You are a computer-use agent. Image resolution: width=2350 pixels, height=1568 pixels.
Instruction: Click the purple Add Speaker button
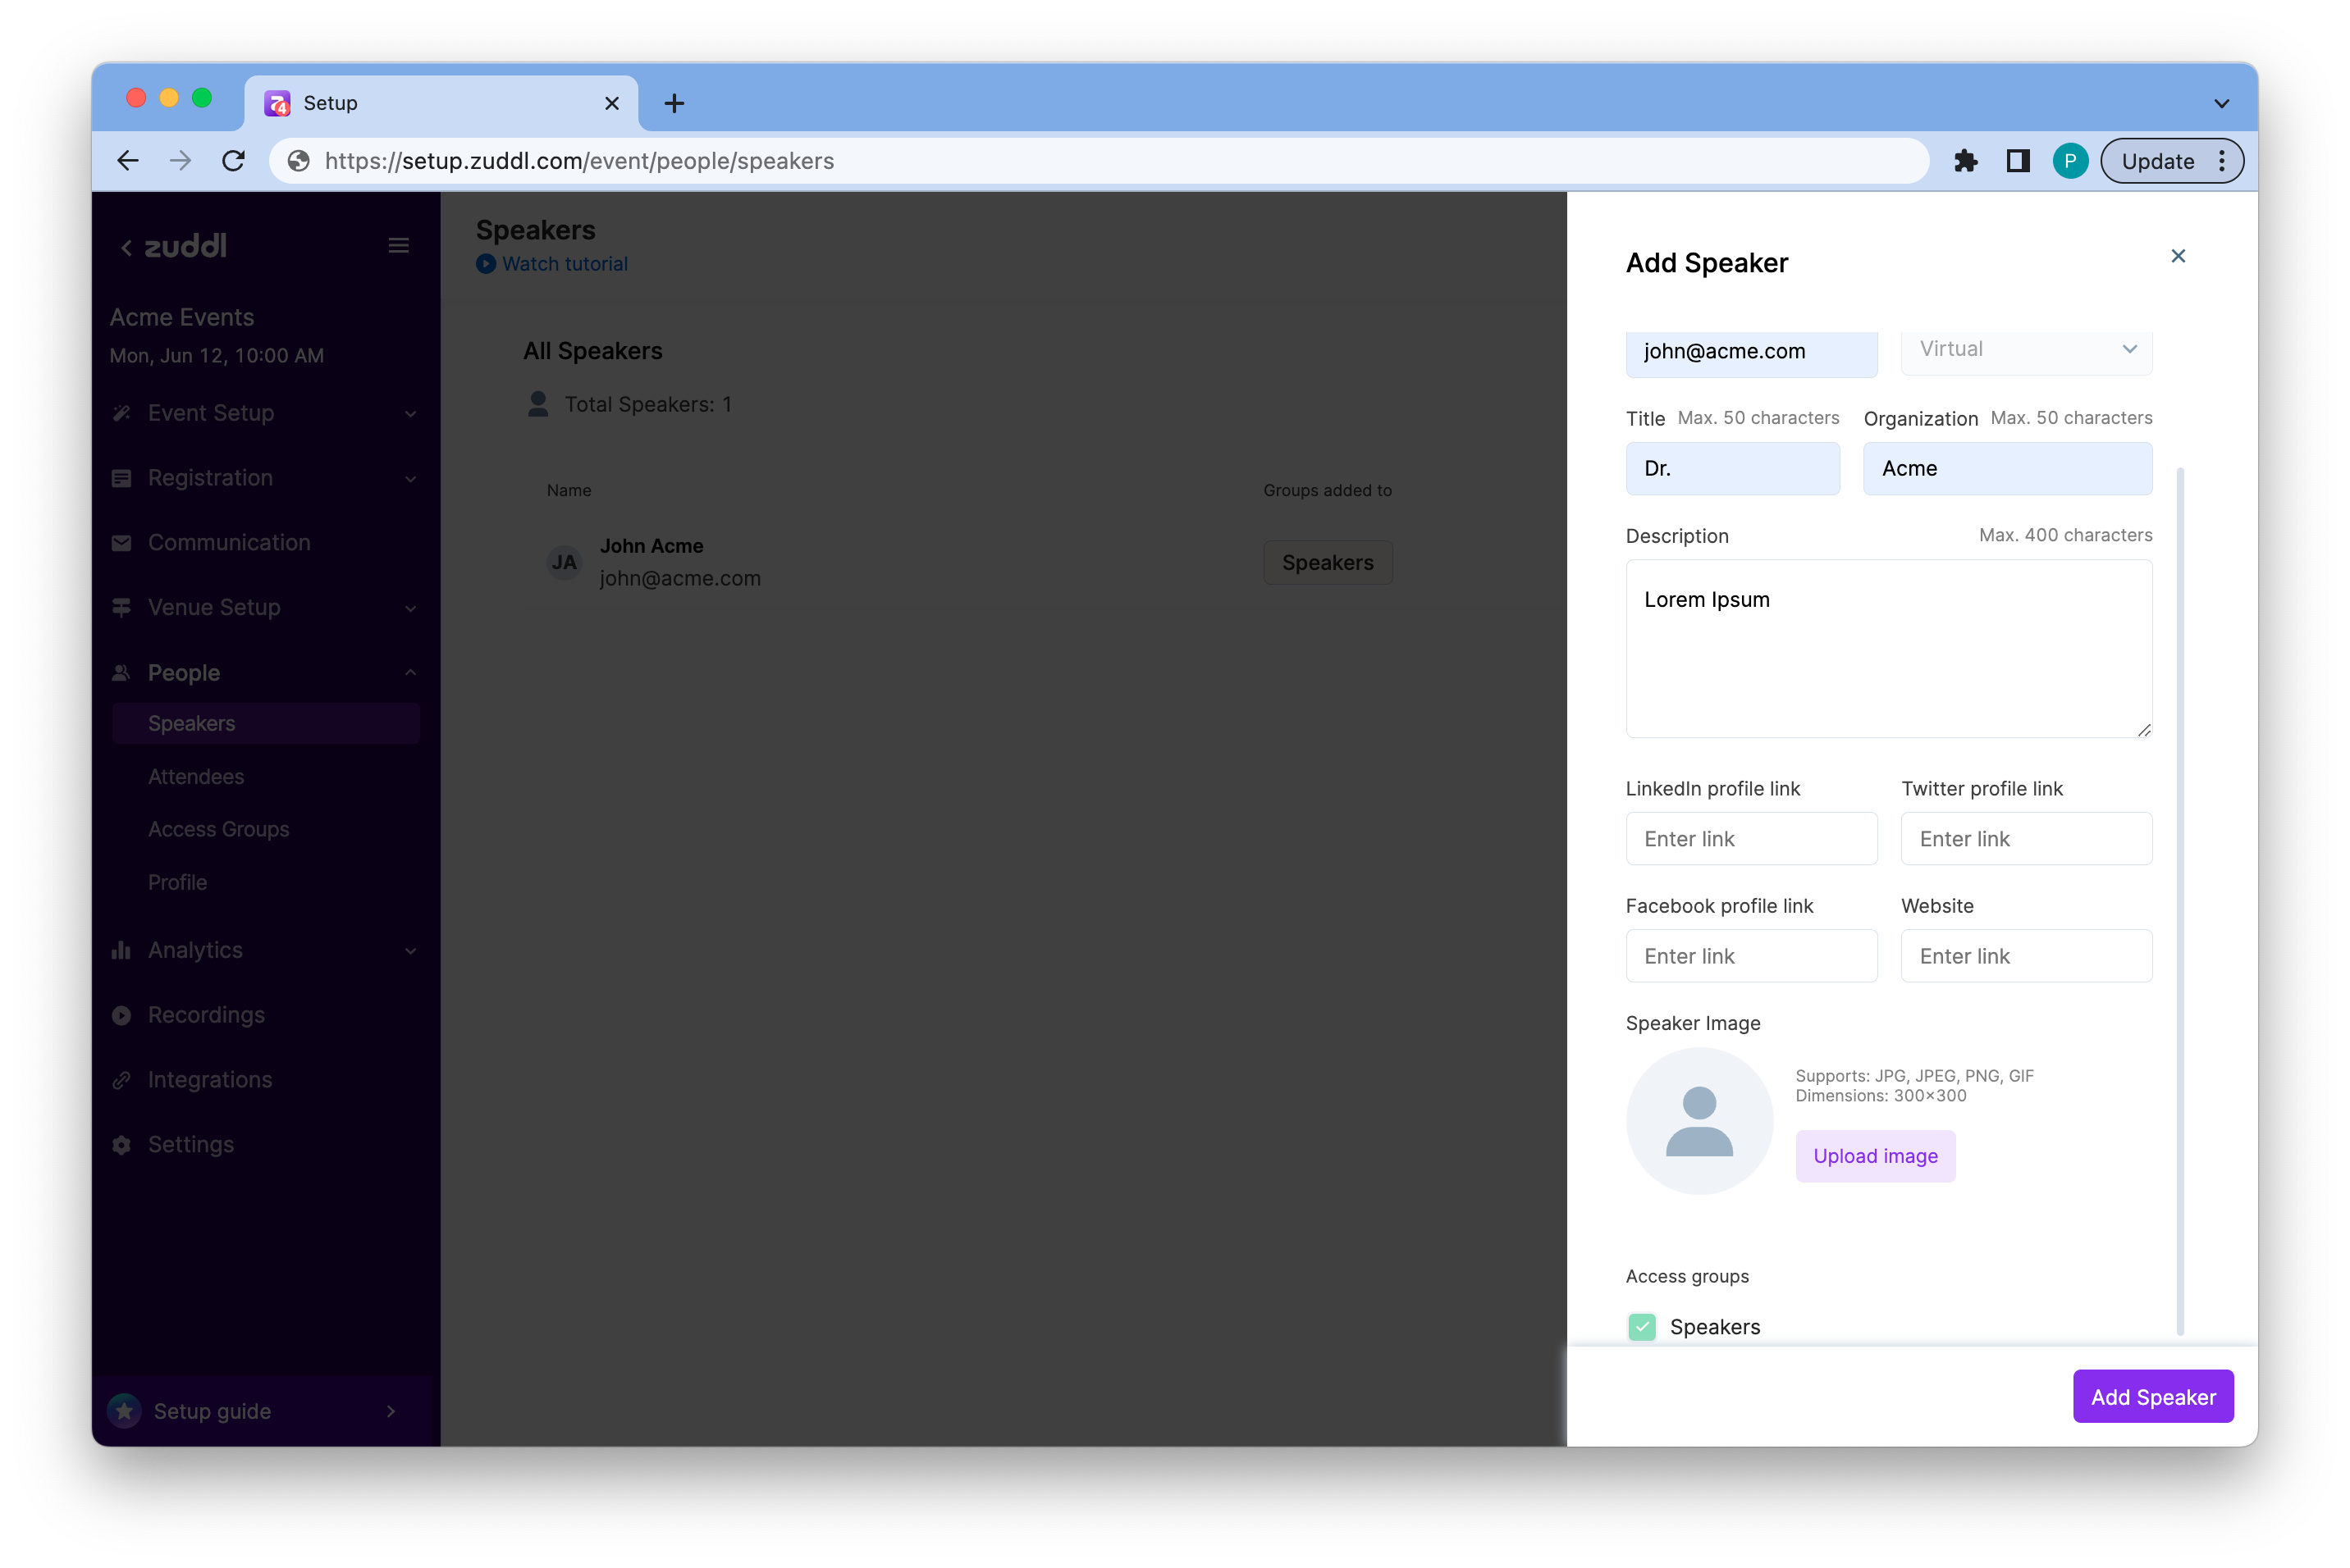pos(2152,1397)
